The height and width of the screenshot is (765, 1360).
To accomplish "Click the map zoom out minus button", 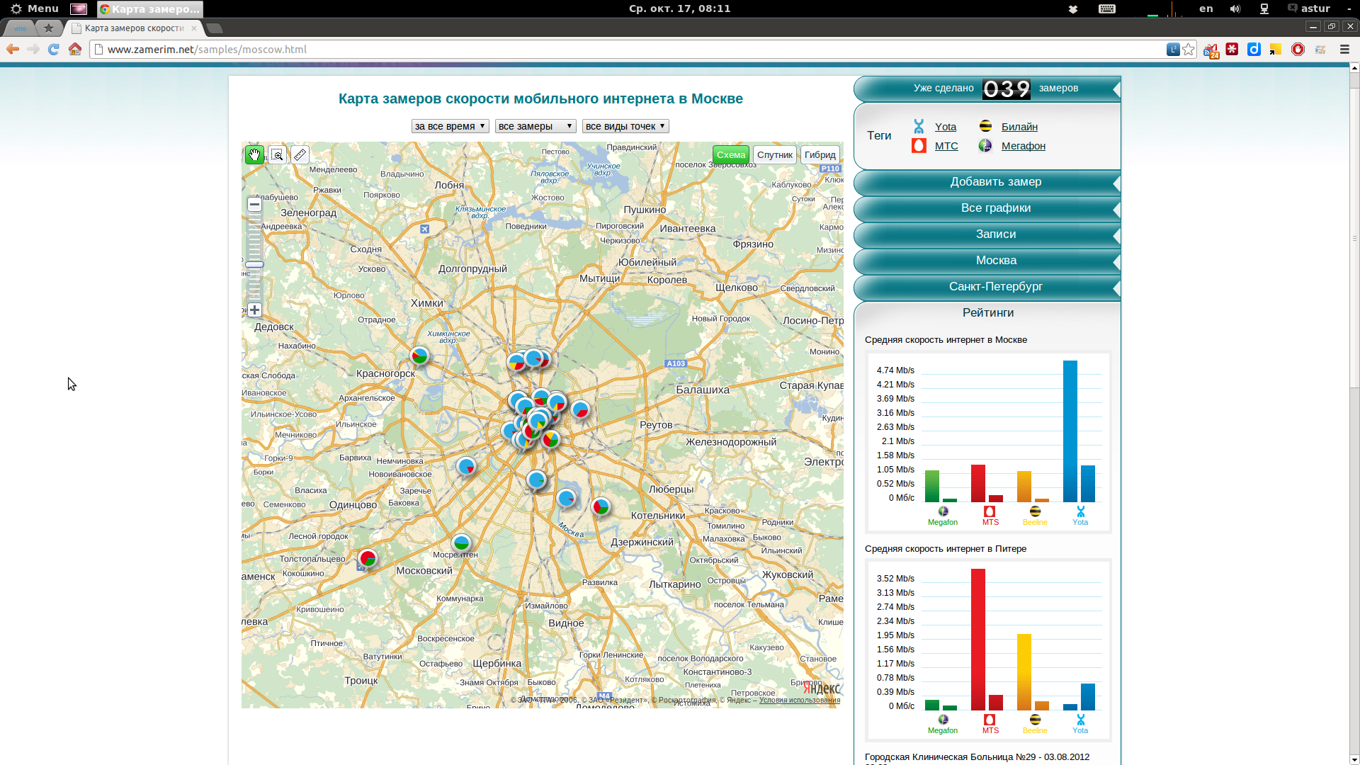I will [x=254, y=205].
